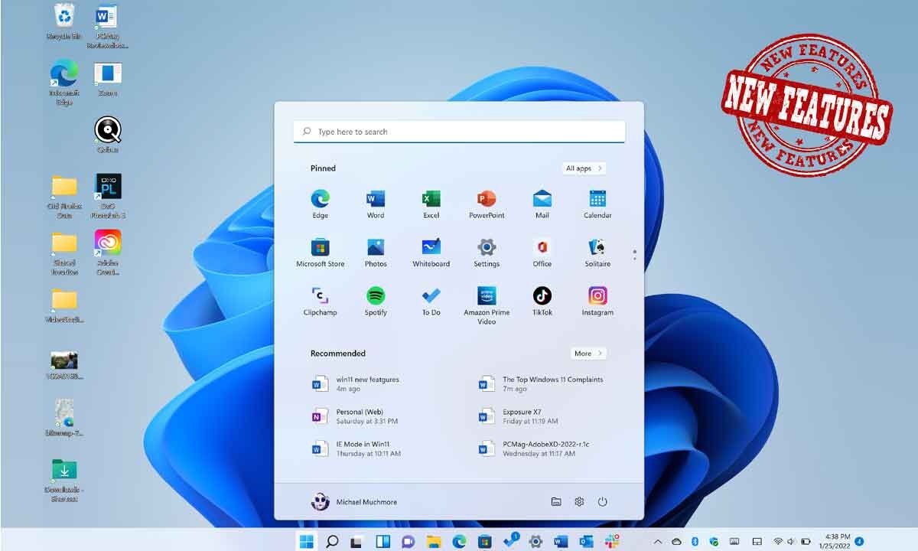Launch the Whiteboard app

pos(431,253)
